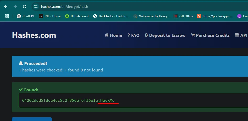248x121 pixels.
Task: Click the green HTB cube favicon
Action: (x=67, y=16)
